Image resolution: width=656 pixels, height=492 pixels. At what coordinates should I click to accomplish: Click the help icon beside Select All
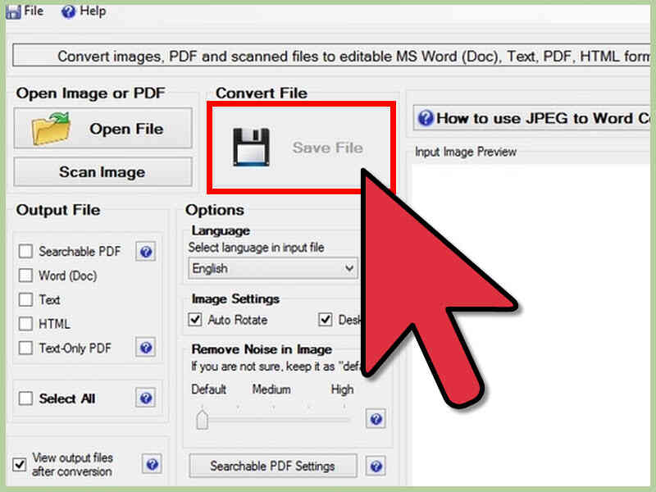click(145, 399)
